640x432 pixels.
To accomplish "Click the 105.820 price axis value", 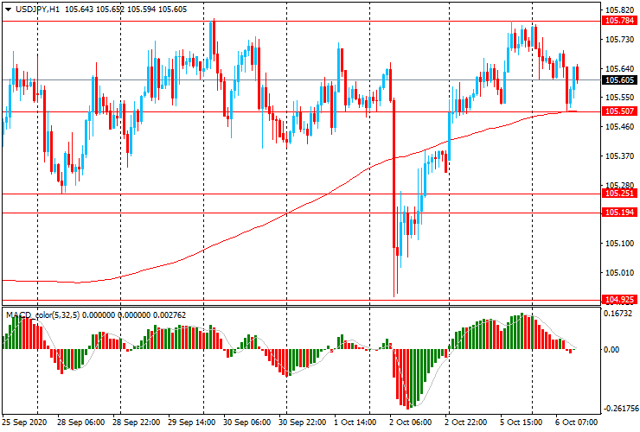I will [616, 10].
